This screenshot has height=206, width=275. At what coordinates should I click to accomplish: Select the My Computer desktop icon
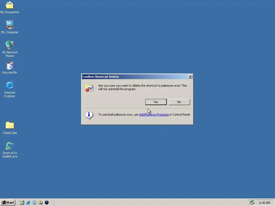pyautogui.click(x=10, y=27)
